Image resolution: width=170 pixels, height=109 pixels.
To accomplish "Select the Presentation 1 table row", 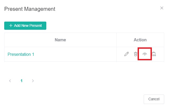I will [84, 54].
